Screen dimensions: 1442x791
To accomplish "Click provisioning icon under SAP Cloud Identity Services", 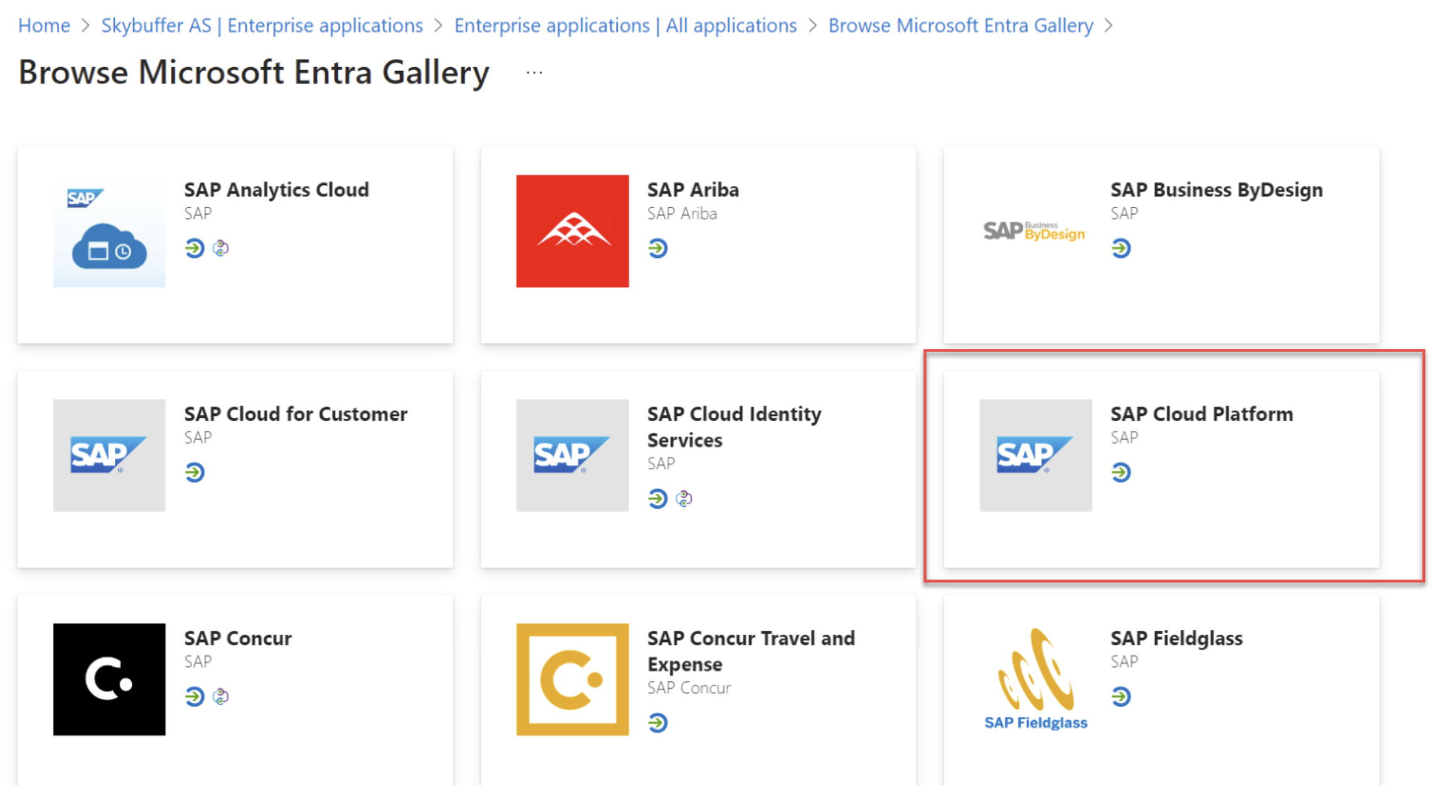I will [684, 498].
